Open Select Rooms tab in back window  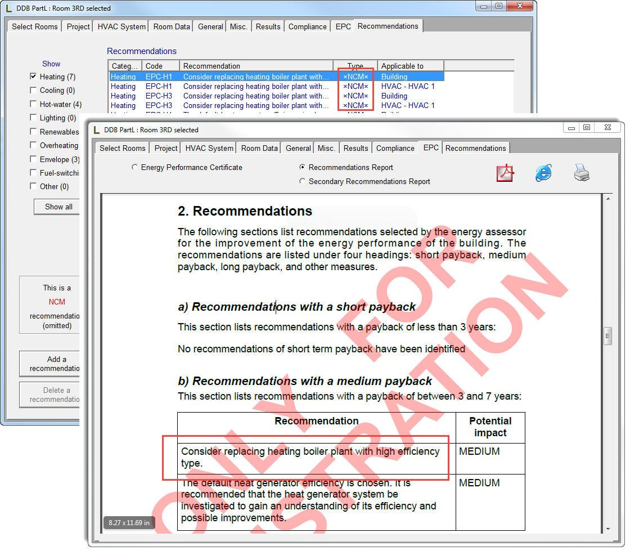35,26
